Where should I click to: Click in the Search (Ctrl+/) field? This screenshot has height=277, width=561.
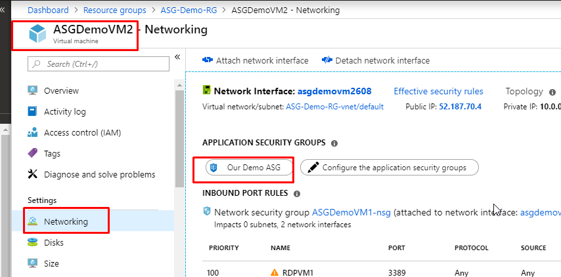(99, 64)
